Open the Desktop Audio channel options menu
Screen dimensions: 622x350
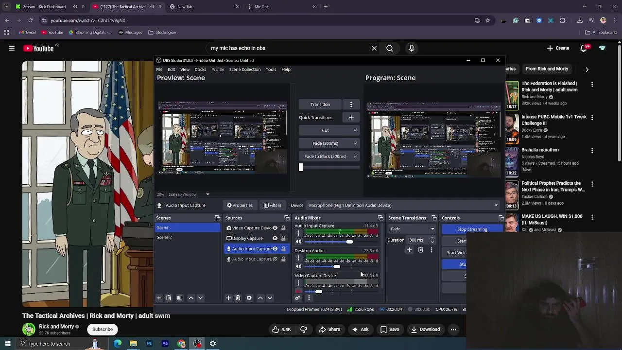[x=298, y=259]
